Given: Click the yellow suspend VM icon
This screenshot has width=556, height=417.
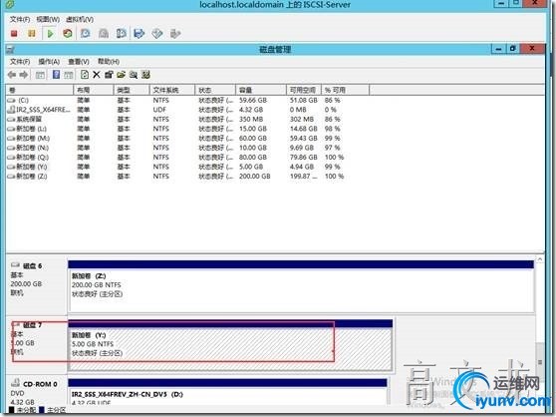Looking at the screenshot, I should tap(32, 33).
